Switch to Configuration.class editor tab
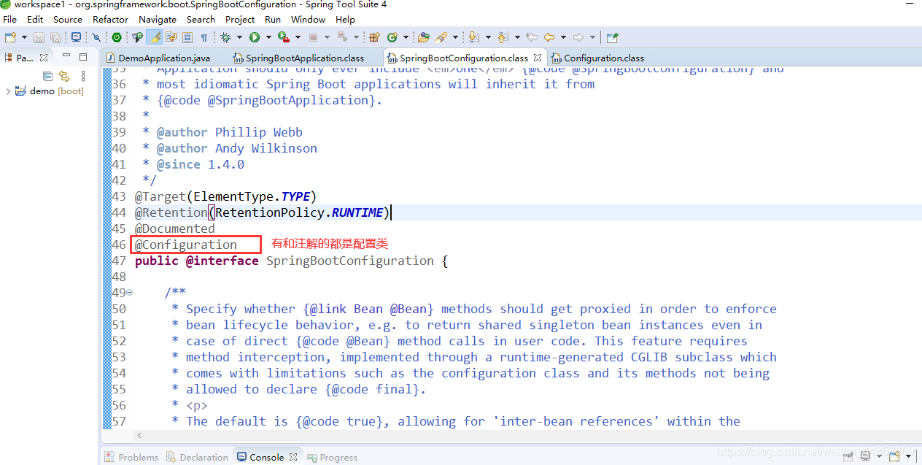Image resolution: width=922 pixels, height=465 pixels. point(598,58)
